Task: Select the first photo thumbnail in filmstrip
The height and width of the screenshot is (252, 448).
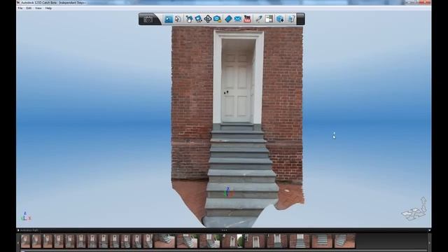Action: [x=25, y=241]
